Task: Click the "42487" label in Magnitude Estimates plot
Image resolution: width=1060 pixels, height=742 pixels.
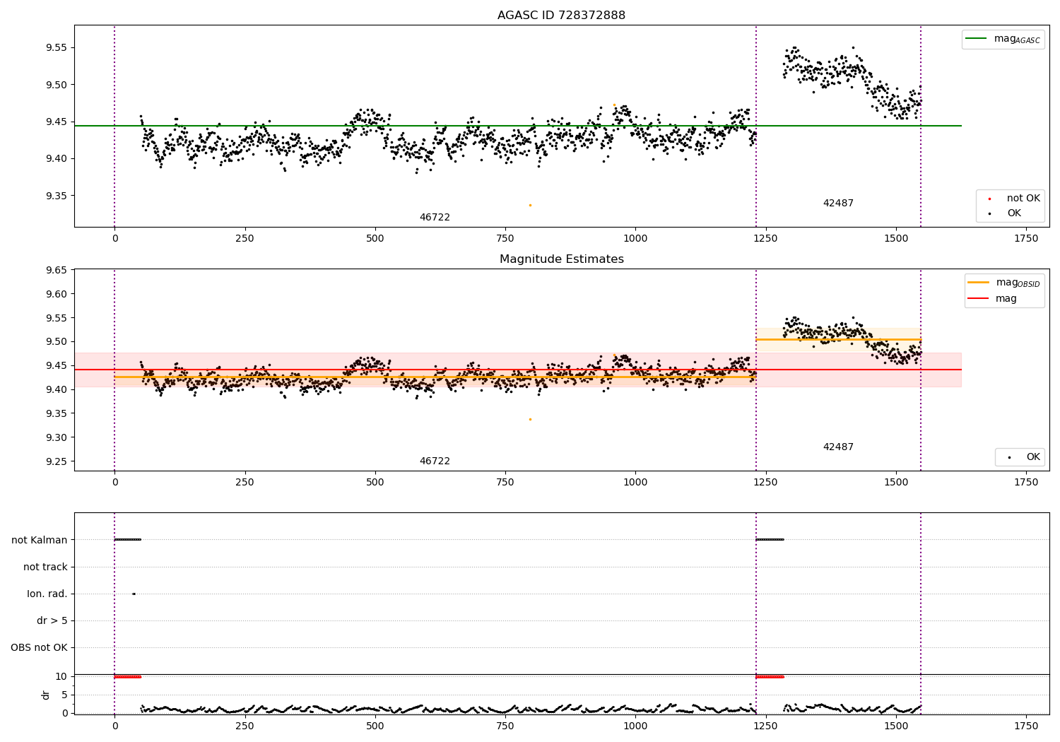Action: point(838,447)
